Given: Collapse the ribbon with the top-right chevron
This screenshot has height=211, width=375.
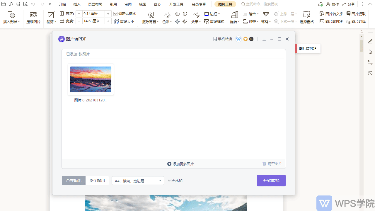Looking at the screenshot, I should pyautogui.click(x=370, y=4).
